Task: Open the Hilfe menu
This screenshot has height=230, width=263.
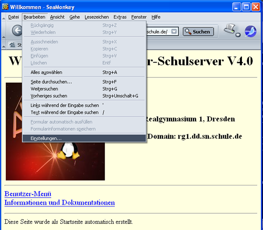Action: (x=156, y=17)
